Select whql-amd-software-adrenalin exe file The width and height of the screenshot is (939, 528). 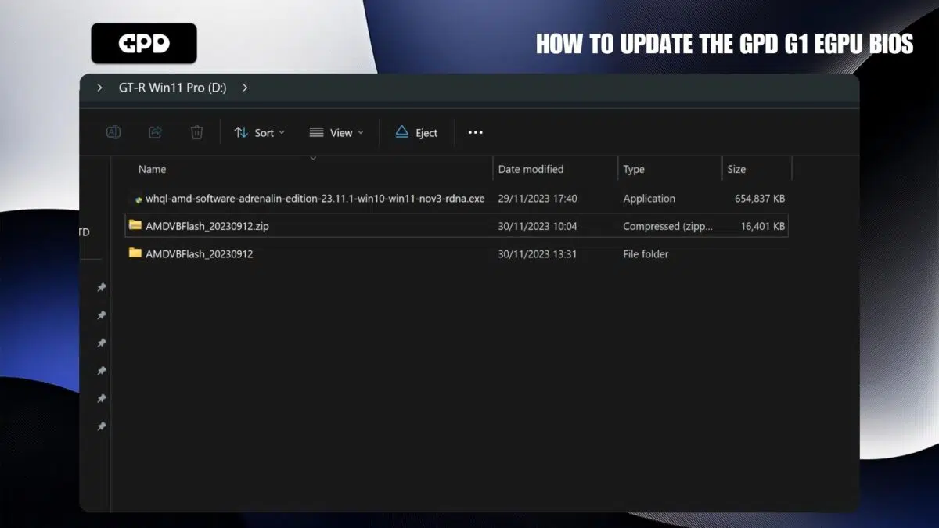click(x=315, y=199)
